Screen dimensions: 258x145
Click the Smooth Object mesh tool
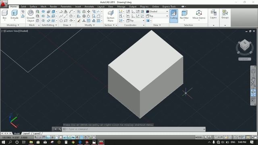click(x=31, y=16)
